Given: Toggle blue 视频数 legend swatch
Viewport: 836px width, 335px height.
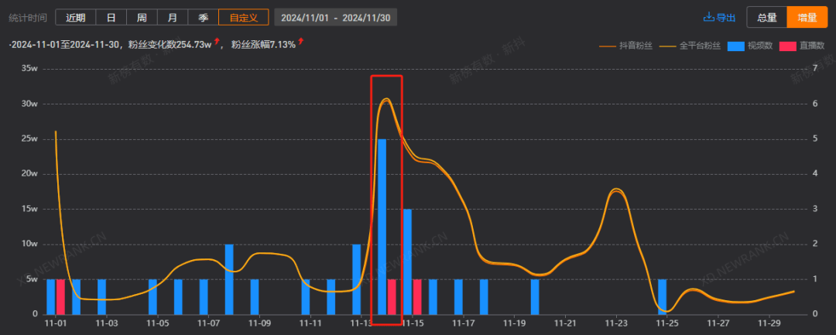Looking at the screenshot, I should pos(736,46).
